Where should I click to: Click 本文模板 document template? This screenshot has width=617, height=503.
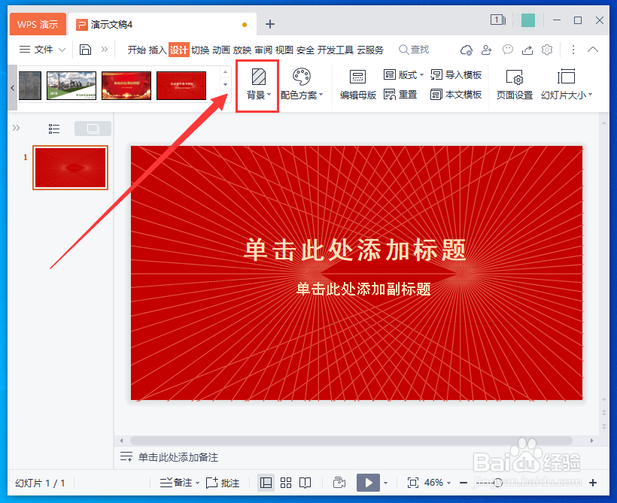[x=456, y=95]
